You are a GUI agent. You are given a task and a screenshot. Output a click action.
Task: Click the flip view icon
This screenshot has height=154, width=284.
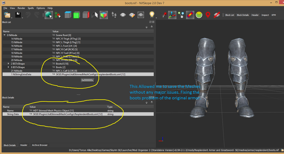pos(95,15)
